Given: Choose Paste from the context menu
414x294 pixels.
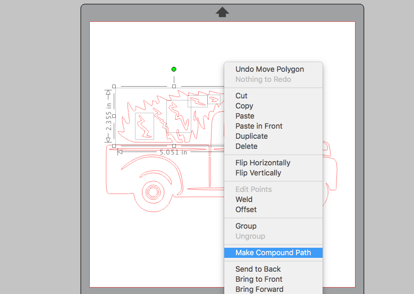Looking at the screenshot, I should point(273,116).
